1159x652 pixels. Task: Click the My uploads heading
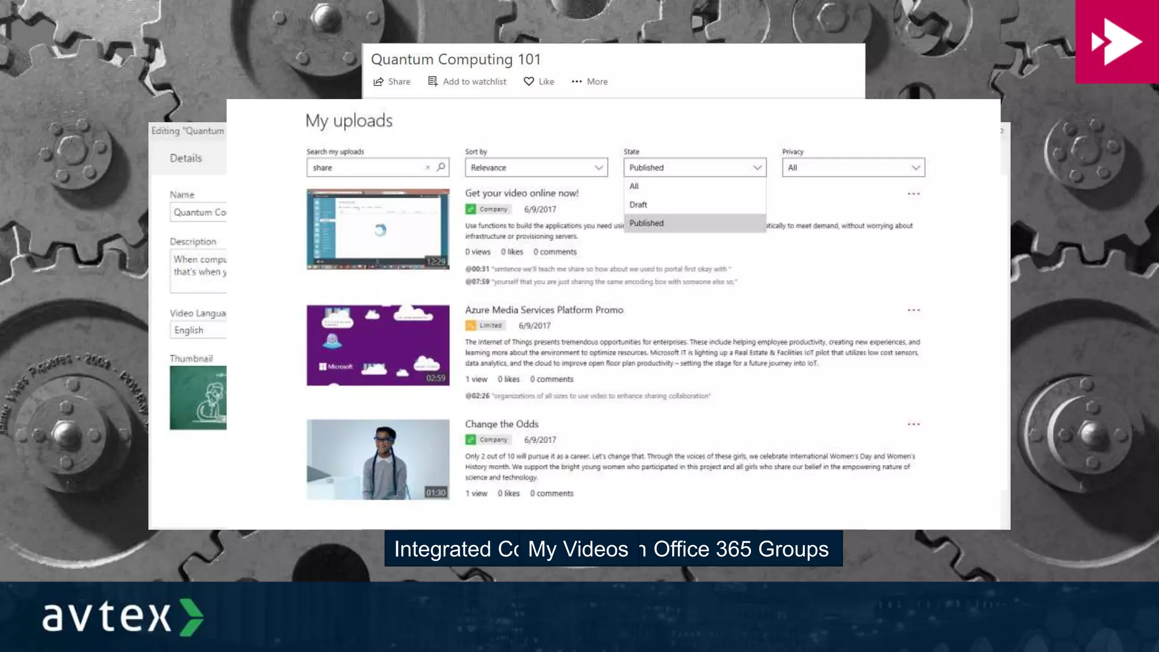349,121
